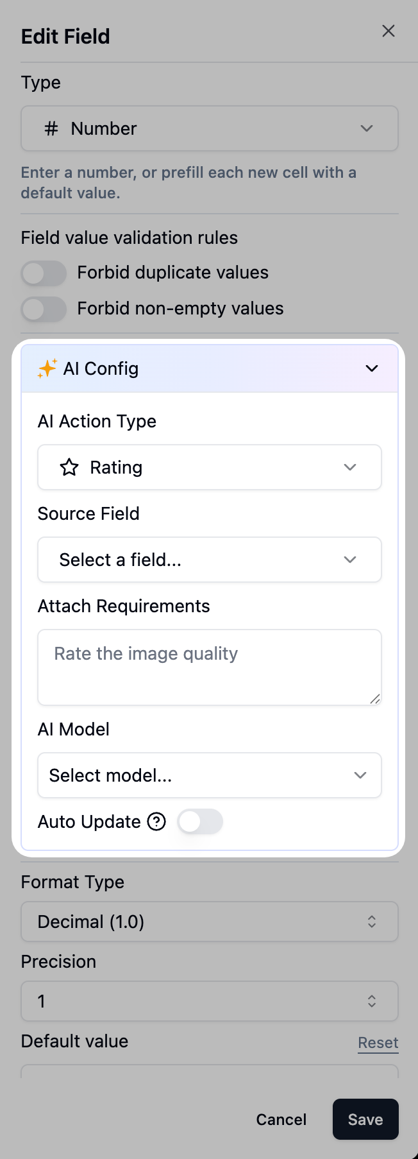
Task: Turn on the Auto Update switch
Action: [200, 821]
